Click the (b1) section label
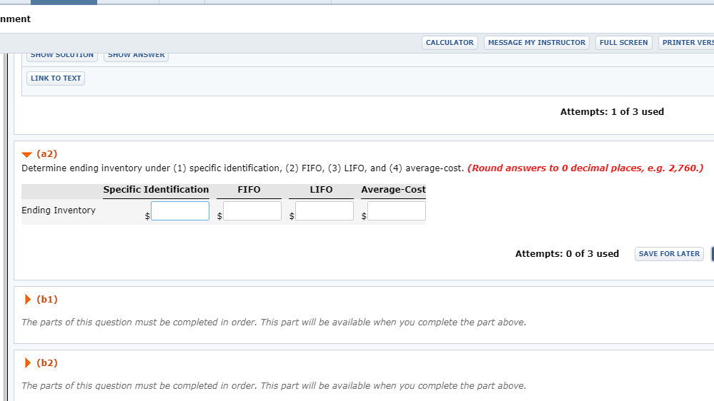714x401 pixels. coord(47,299)
